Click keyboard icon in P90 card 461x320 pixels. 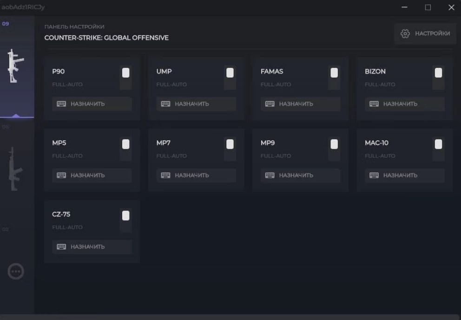click(x=61, y=104)
